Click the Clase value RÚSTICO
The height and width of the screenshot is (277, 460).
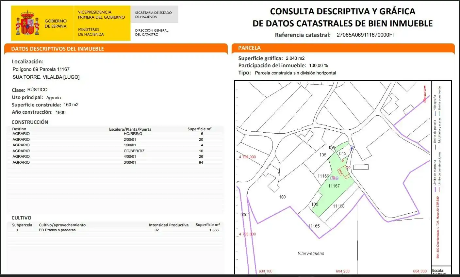(x=37, y=90)
